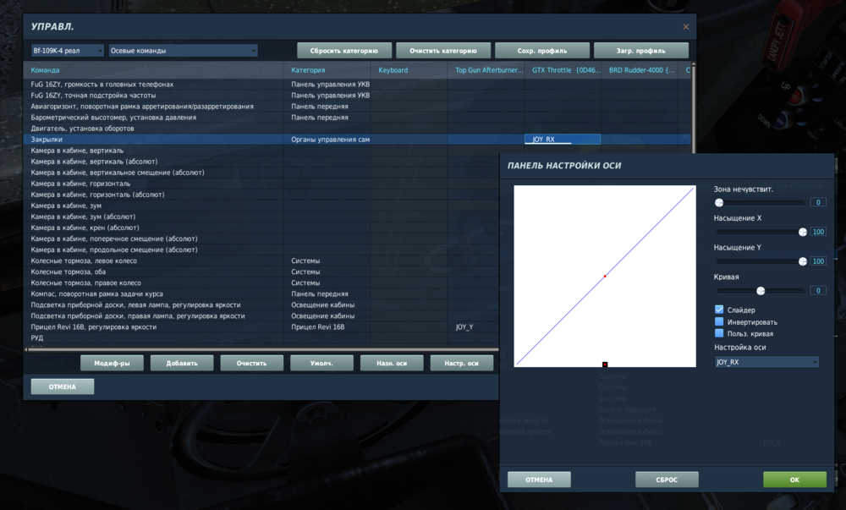Click the Умолч. button
This screenshot has height=510, width=846.
(x=321, y=364)
